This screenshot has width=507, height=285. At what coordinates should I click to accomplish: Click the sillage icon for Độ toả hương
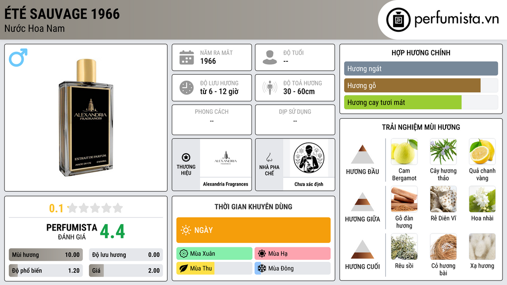tap(270, 88)
